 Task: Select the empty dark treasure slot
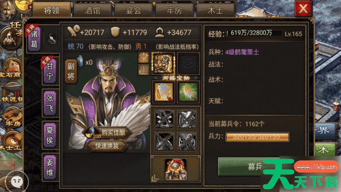pos(188,63)
